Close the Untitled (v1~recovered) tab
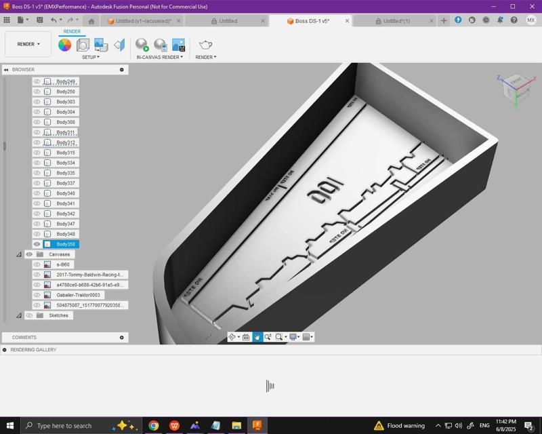 [x=179, y=21]
